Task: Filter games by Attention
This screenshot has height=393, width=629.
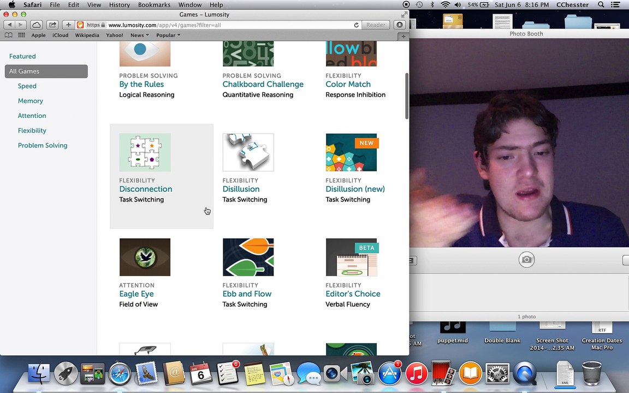Action: click(32, 116)
